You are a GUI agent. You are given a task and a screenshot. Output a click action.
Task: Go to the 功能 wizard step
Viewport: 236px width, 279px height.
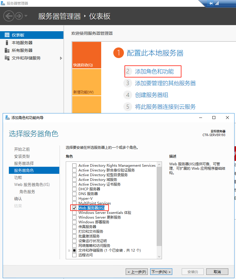coord(18,177)
